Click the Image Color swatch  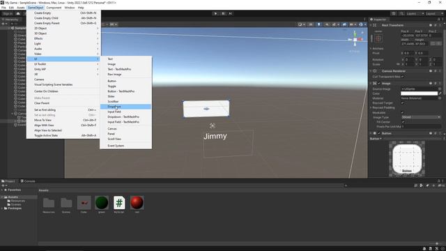point(420,93)
